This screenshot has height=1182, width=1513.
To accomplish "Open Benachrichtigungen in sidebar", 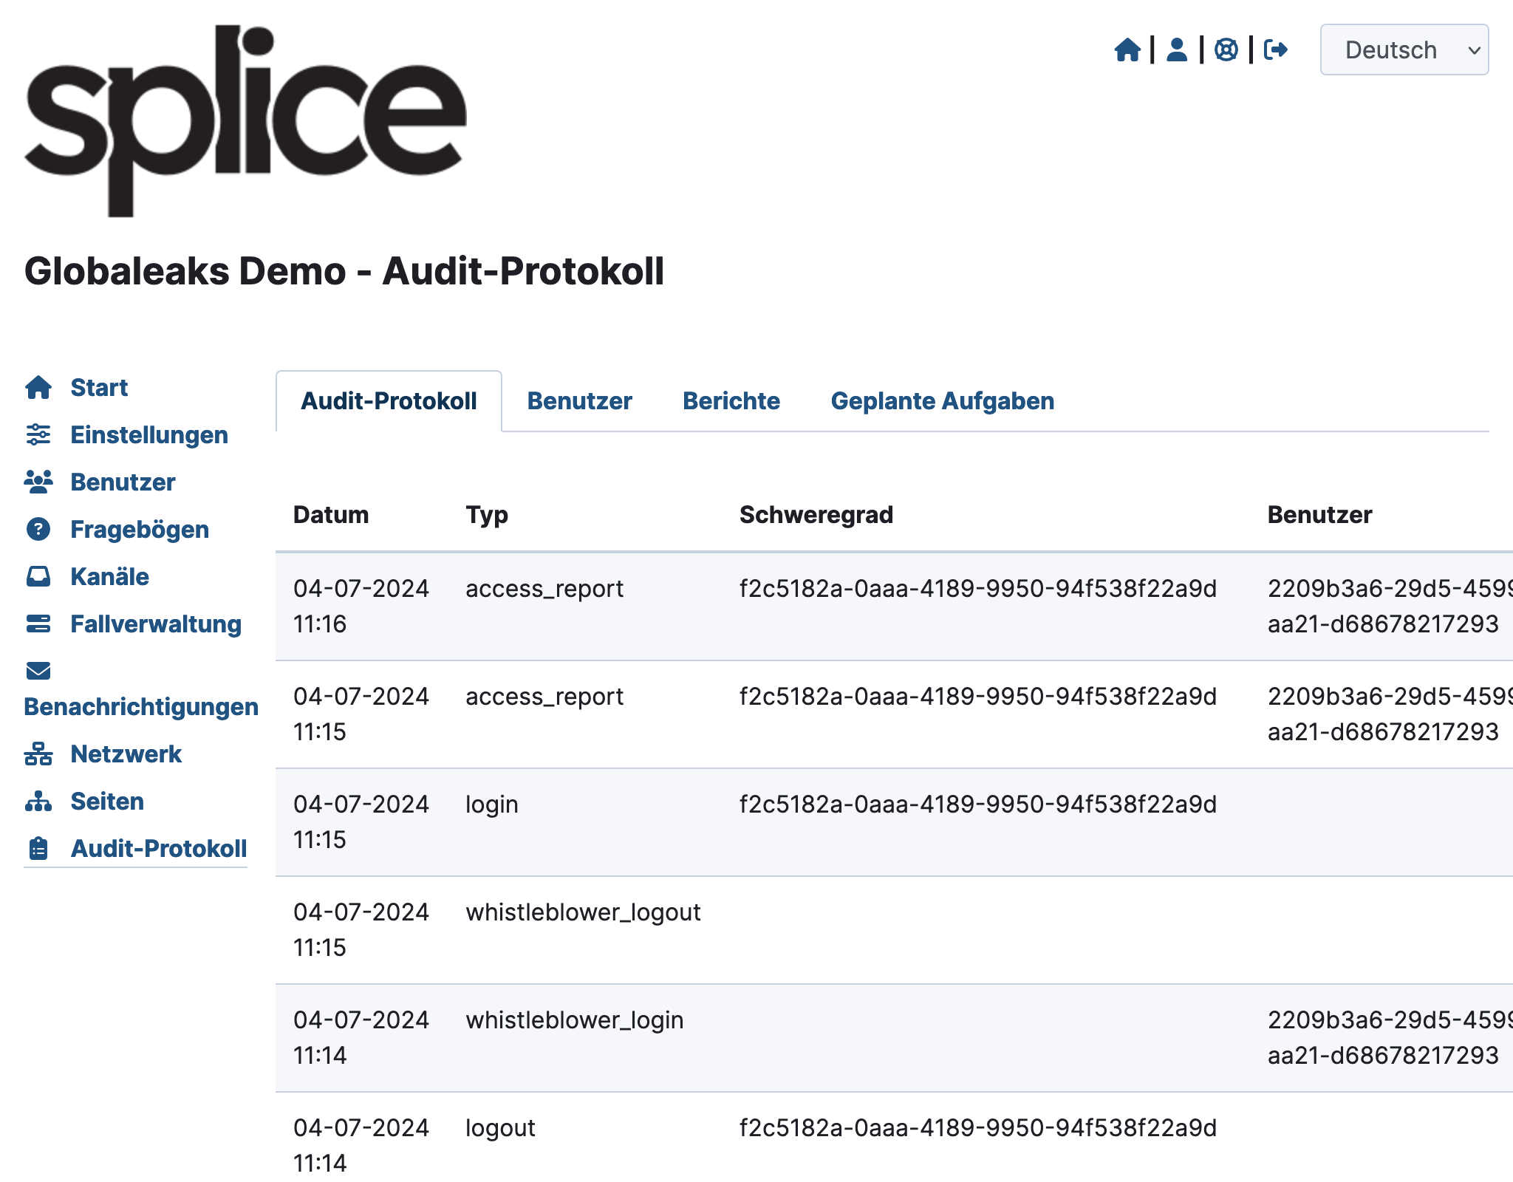I will click(141, 706).
